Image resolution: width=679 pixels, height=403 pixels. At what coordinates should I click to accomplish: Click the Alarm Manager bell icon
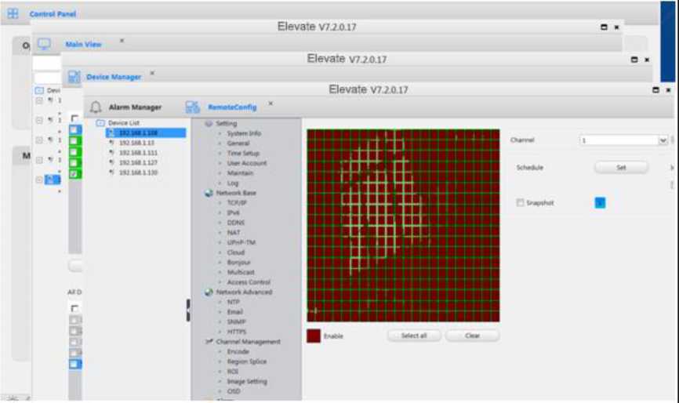[x=96, y=107]
